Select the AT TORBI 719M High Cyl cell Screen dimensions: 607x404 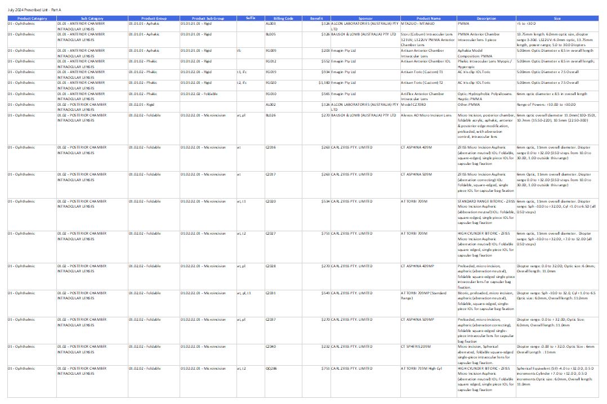coord(429,381)
